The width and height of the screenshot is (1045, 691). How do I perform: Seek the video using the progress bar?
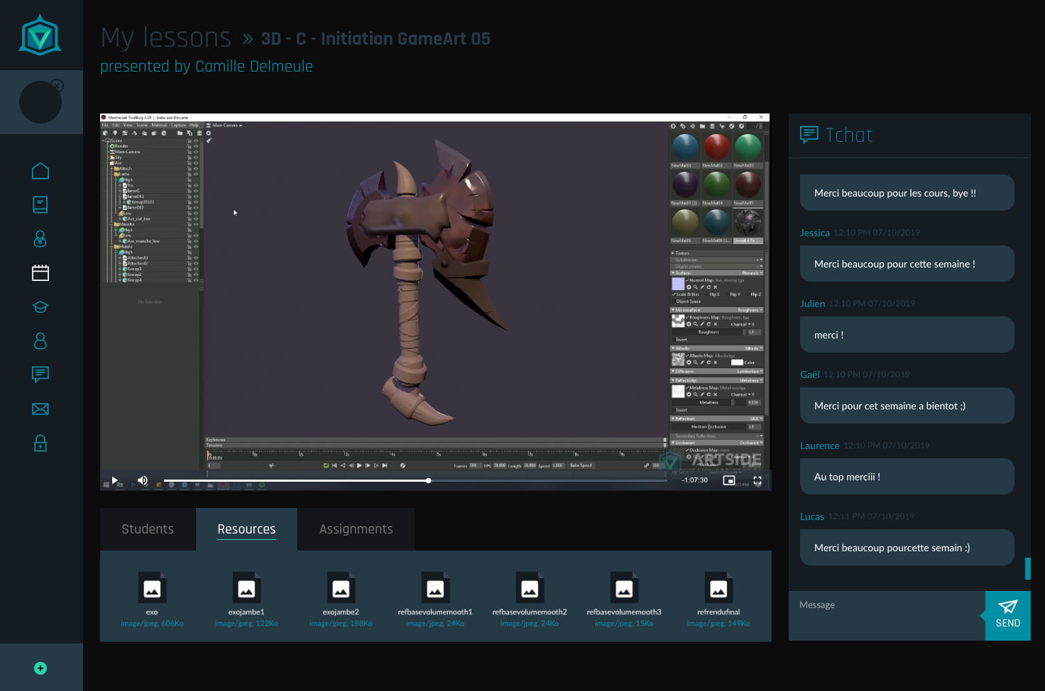tap(415, 480)
